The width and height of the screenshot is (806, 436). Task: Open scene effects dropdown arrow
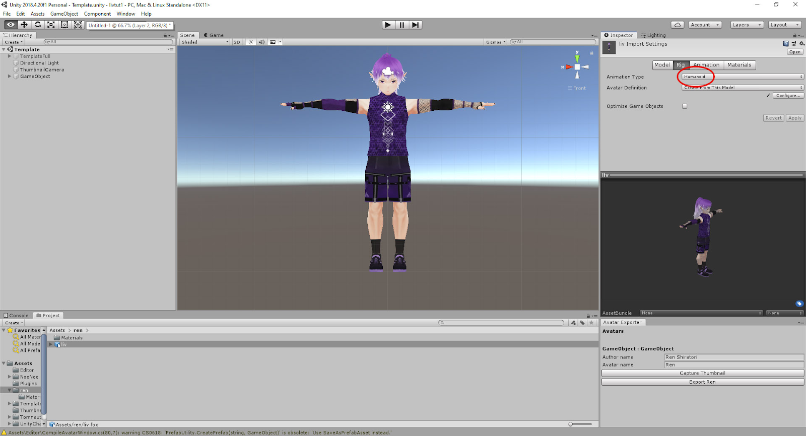(x=280, y=42)
